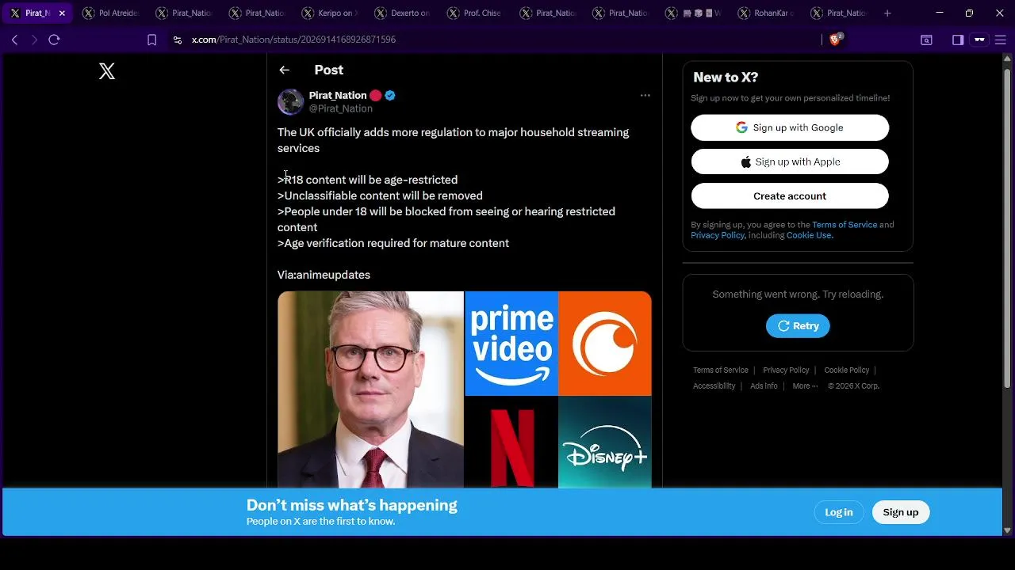The width and height of the screenshot is (1015, 570).
Task: Toggle the browser sidebar panel icon
Action: [x=958, y=40]
